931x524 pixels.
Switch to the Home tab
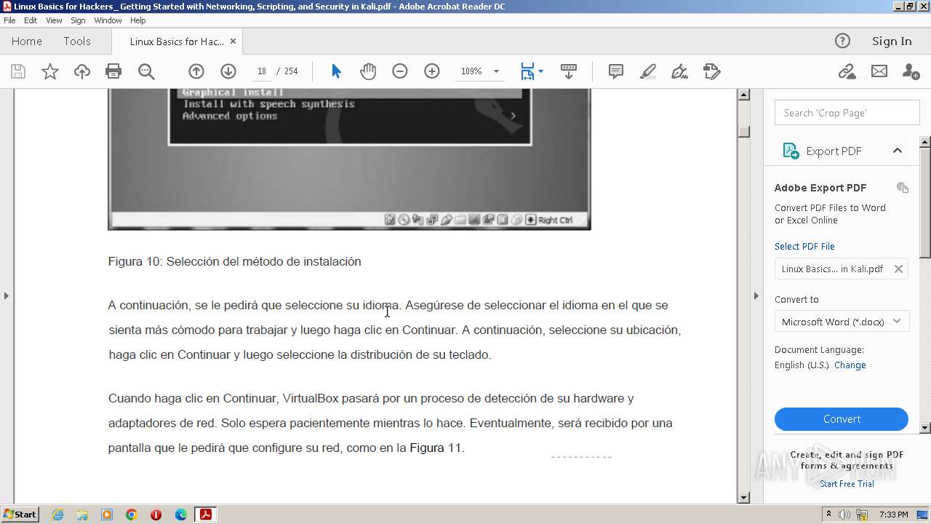(27, 41)
